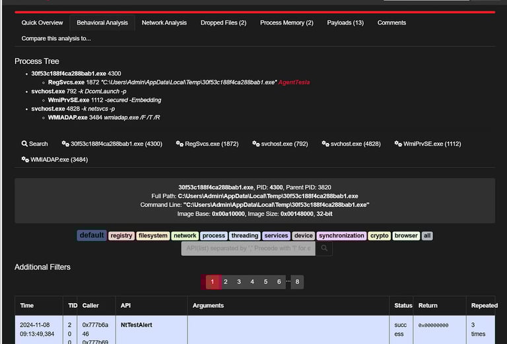
Task: Select svchost.exe (792) process tab
Action: pos(280,144)
